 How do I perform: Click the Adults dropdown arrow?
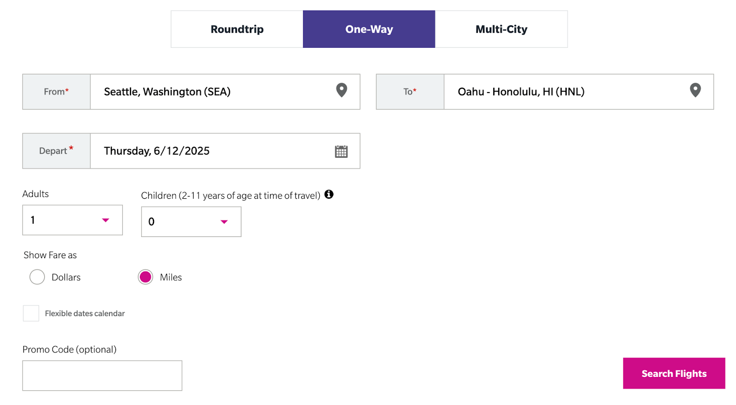105,220
